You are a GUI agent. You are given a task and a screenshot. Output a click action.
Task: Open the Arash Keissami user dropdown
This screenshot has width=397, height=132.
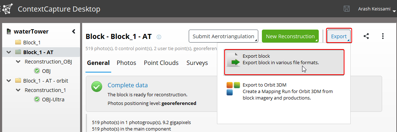pos(377,9)
